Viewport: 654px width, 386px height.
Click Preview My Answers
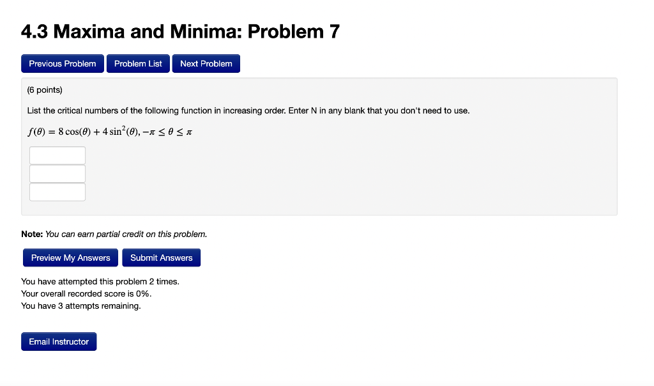click(70, 258)
